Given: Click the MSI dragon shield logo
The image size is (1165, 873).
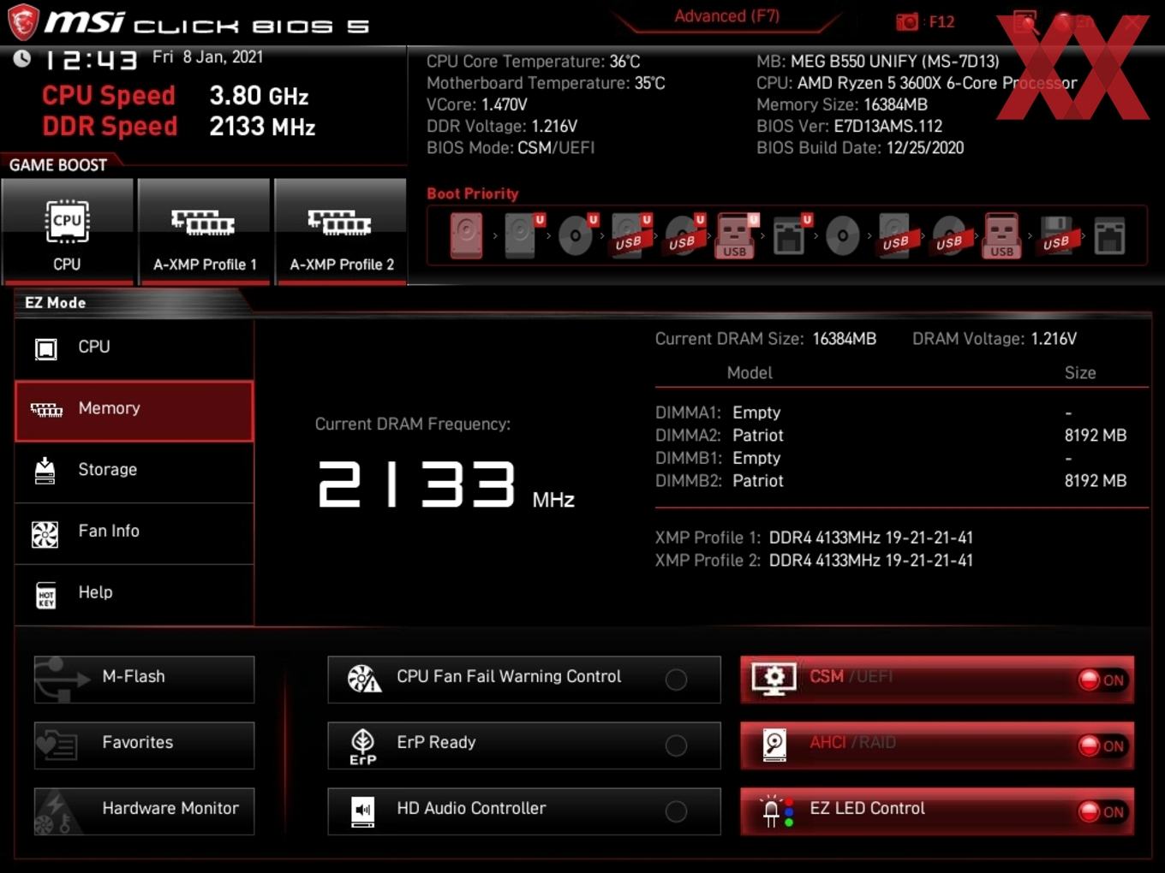Looking at the screenshot, I should pyautogui.click(x=23, y=22).
